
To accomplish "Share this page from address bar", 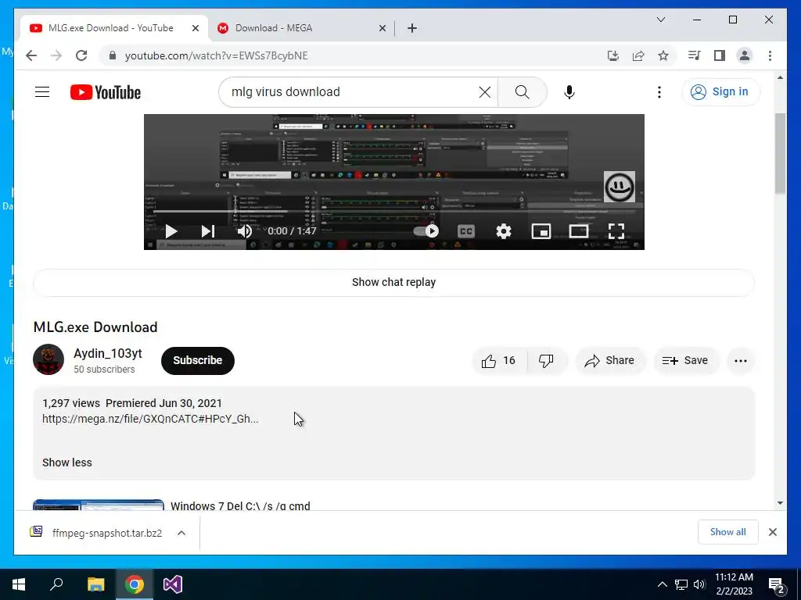I will point(638,55).
